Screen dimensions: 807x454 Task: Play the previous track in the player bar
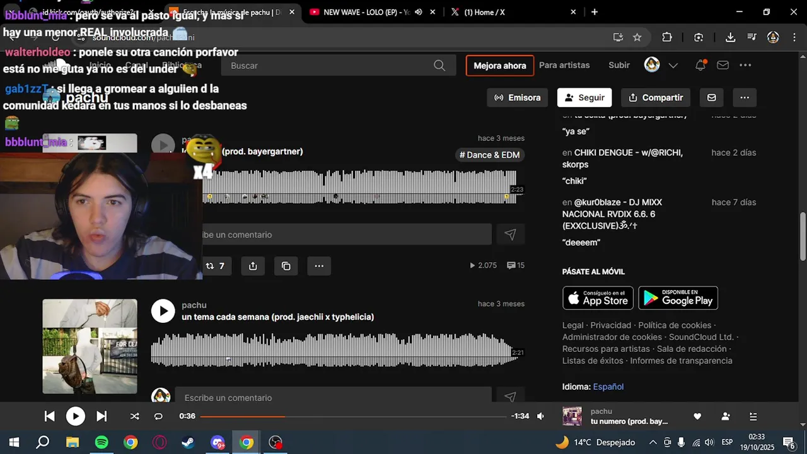click(49, 416)
